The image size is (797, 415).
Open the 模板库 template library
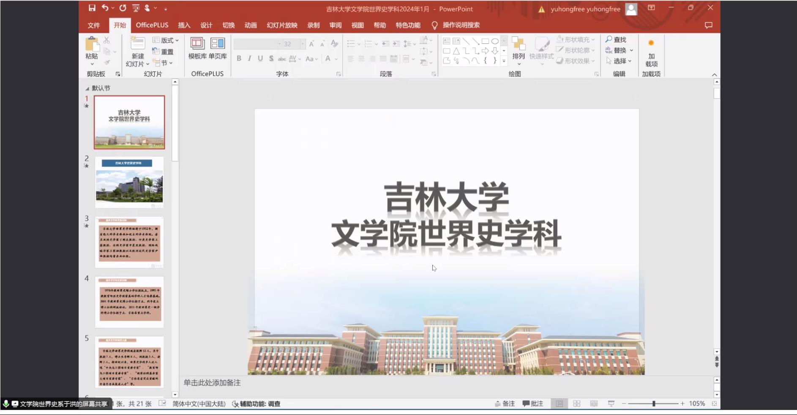coord(197,48)
